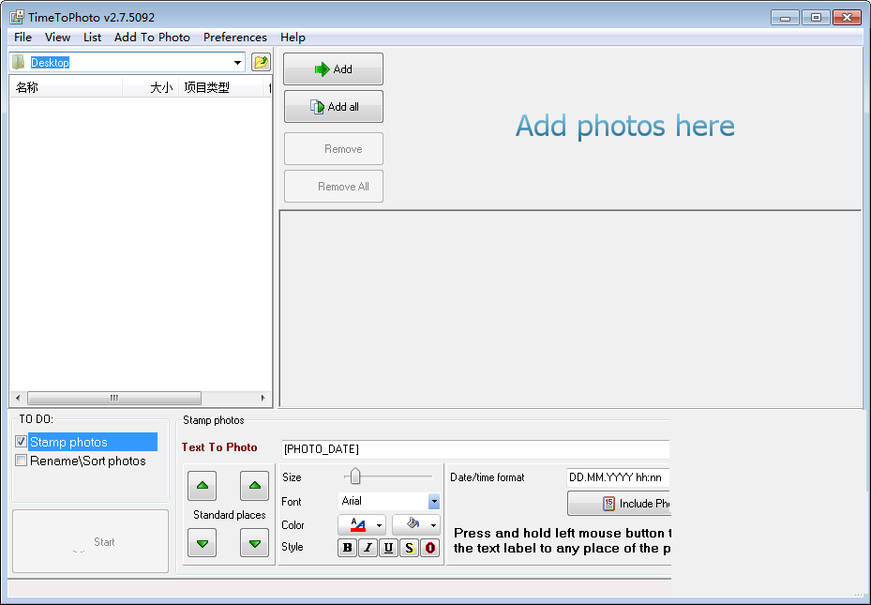The width and height of the screenshot is (871, 605).
Task: Open the Help menu
Action: click(293, 38)
